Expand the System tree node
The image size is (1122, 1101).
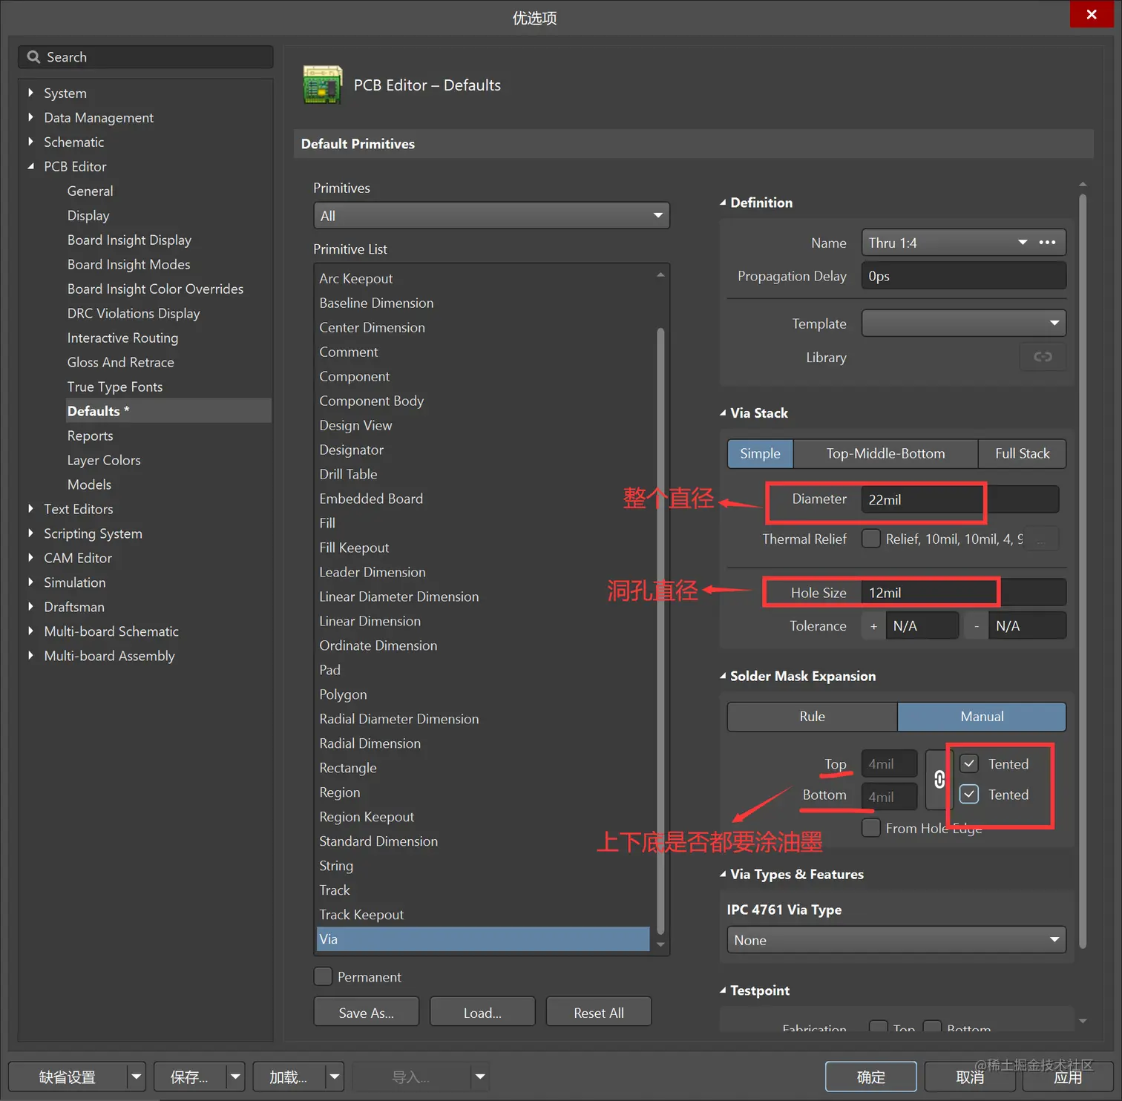pyautogui.click(x=30, y=93)
